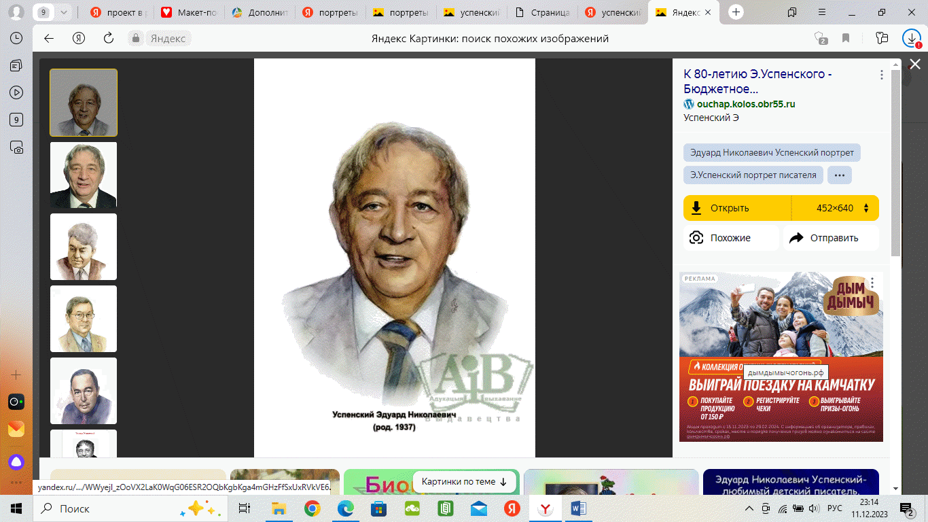The image size is (928, 522).
Task: Open related card 'Эдуард Николаевич Успенский-любимый'
Action: pyautogui.click(x=791, y=482)
